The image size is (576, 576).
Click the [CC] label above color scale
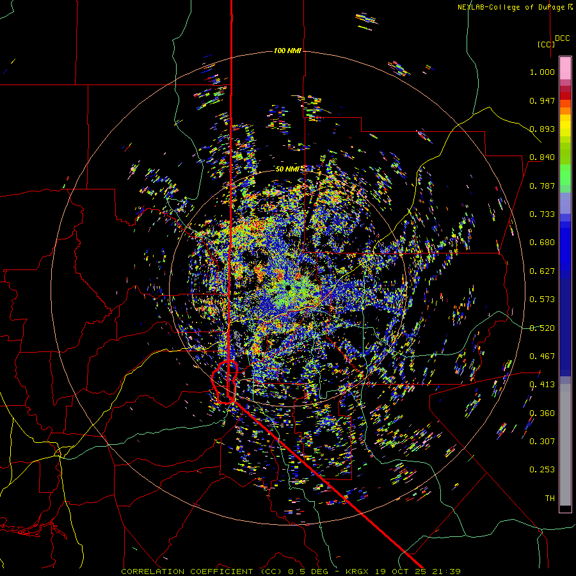click(546, 44)
